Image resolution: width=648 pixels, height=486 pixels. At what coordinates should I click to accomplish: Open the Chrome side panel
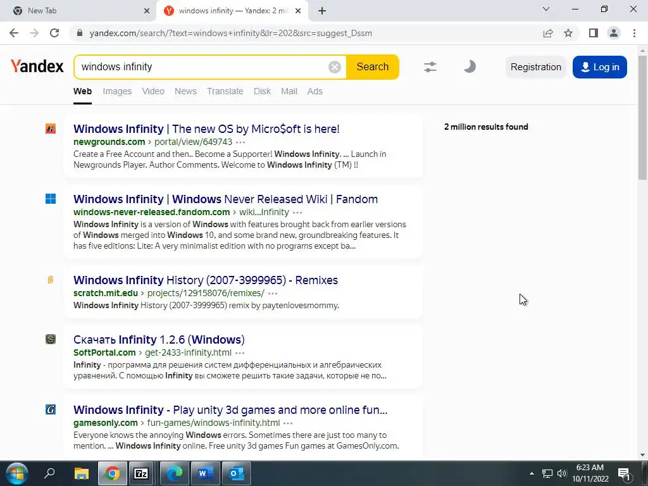594,33
